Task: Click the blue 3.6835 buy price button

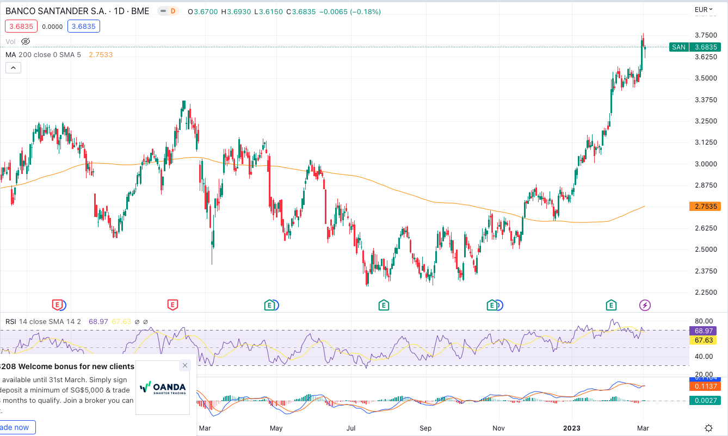Action: [83, 26]
